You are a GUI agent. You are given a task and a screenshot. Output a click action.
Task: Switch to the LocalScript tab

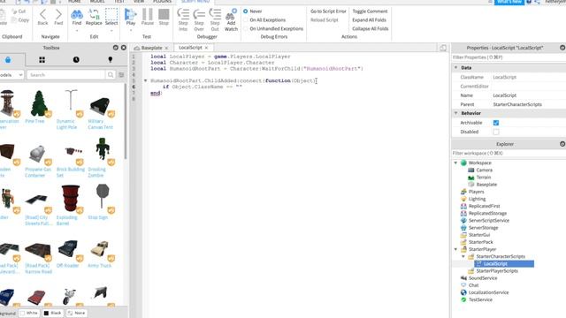click(190, 48)
